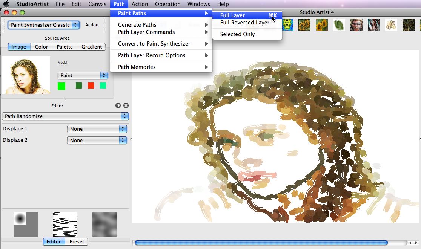Close the open Path menu

click(119, 4)
